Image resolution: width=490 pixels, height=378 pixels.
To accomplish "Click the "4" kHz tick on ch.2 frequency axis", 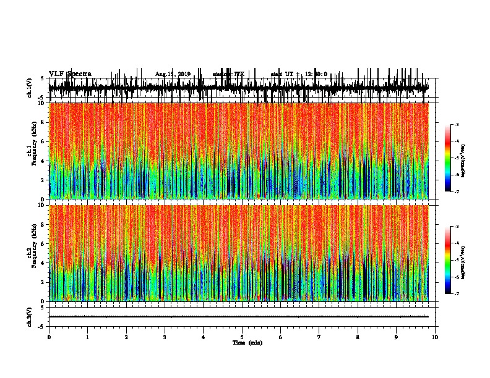I will coord(43,263).
